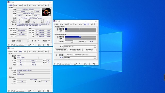This screenshot has height=93, width=165.
Task: Close the processor CPU-Z window
Action: (50, 2)
